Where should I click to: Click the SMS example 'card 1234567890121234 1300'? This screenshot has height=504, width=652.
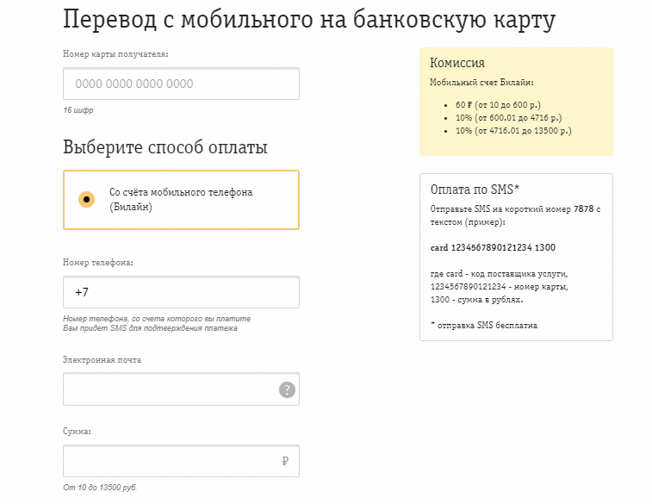click(493, 248)
